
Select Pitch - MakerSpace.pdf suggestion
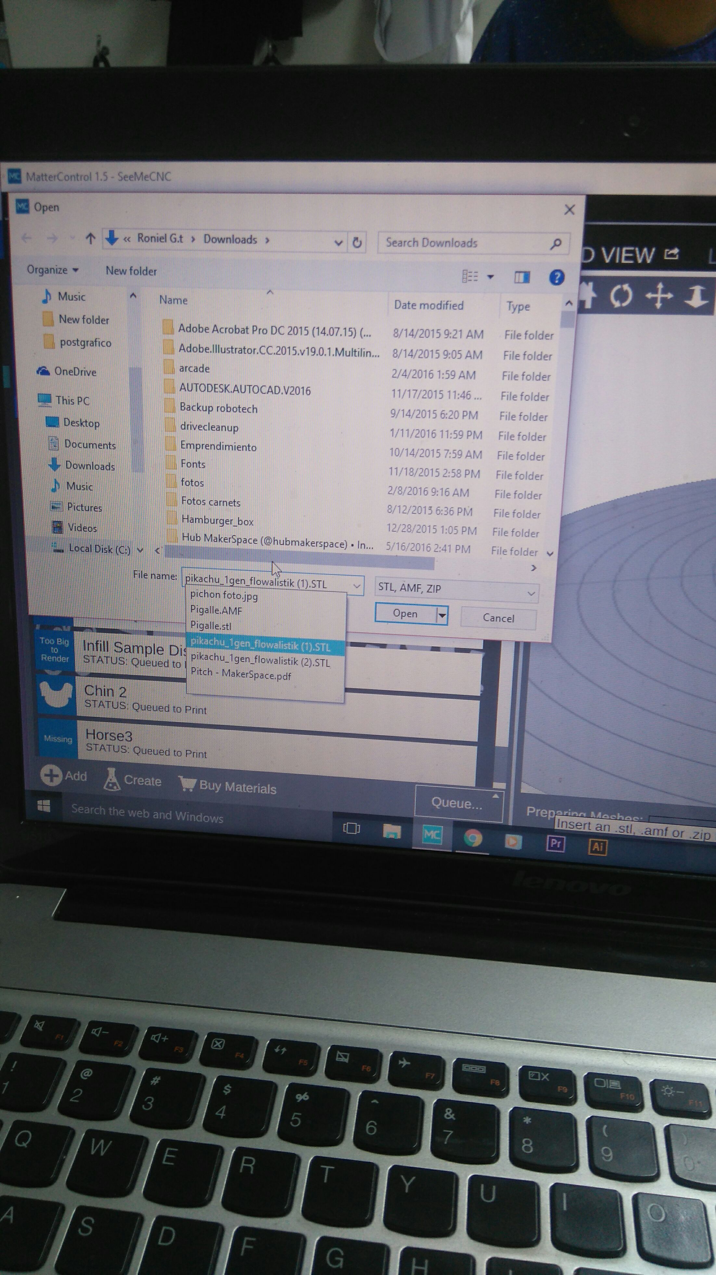coord(241,674)
